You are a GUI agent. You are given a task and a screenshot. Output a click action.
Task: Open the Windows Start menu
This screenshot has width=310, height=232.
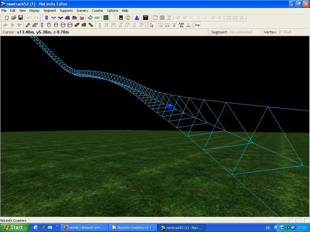[x=15, y=227]
